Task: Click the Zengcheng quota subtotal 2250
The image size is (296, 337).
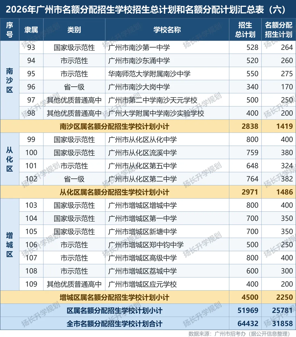Action: coord(285,297)
